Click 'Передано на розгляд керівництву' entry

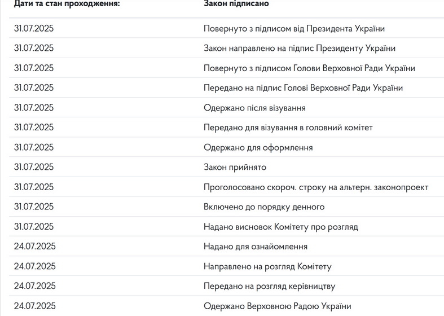point(269,286)
